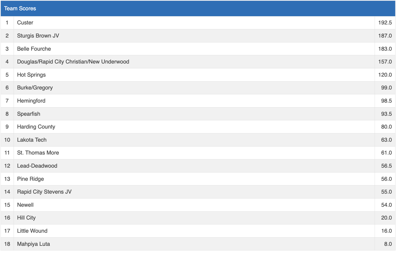Click the Burke/Gregory team name
This screenshot has height=253, width=396.
coord(35,88)
